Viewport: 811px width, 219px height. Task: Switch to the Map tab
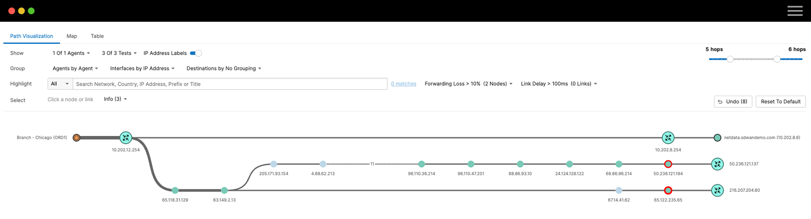click(x=72, y=36)
